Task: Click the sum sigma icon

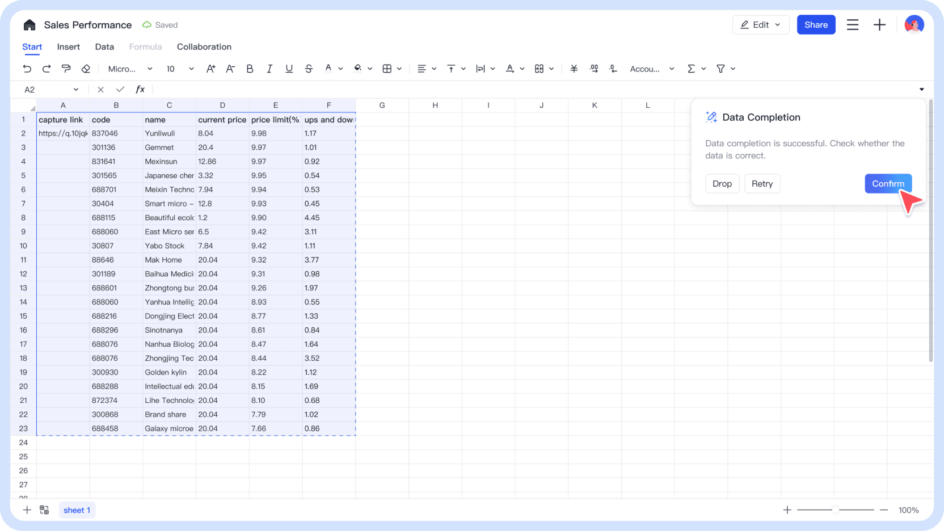Action: coord(691,69)
